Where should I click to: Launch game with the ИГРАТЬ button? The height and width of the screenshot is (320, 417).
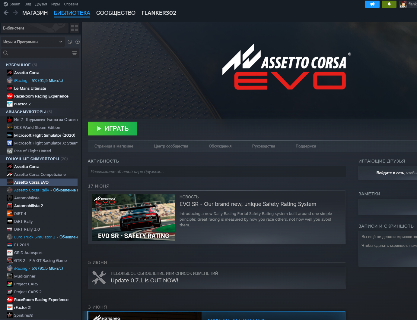pos(113,129)
